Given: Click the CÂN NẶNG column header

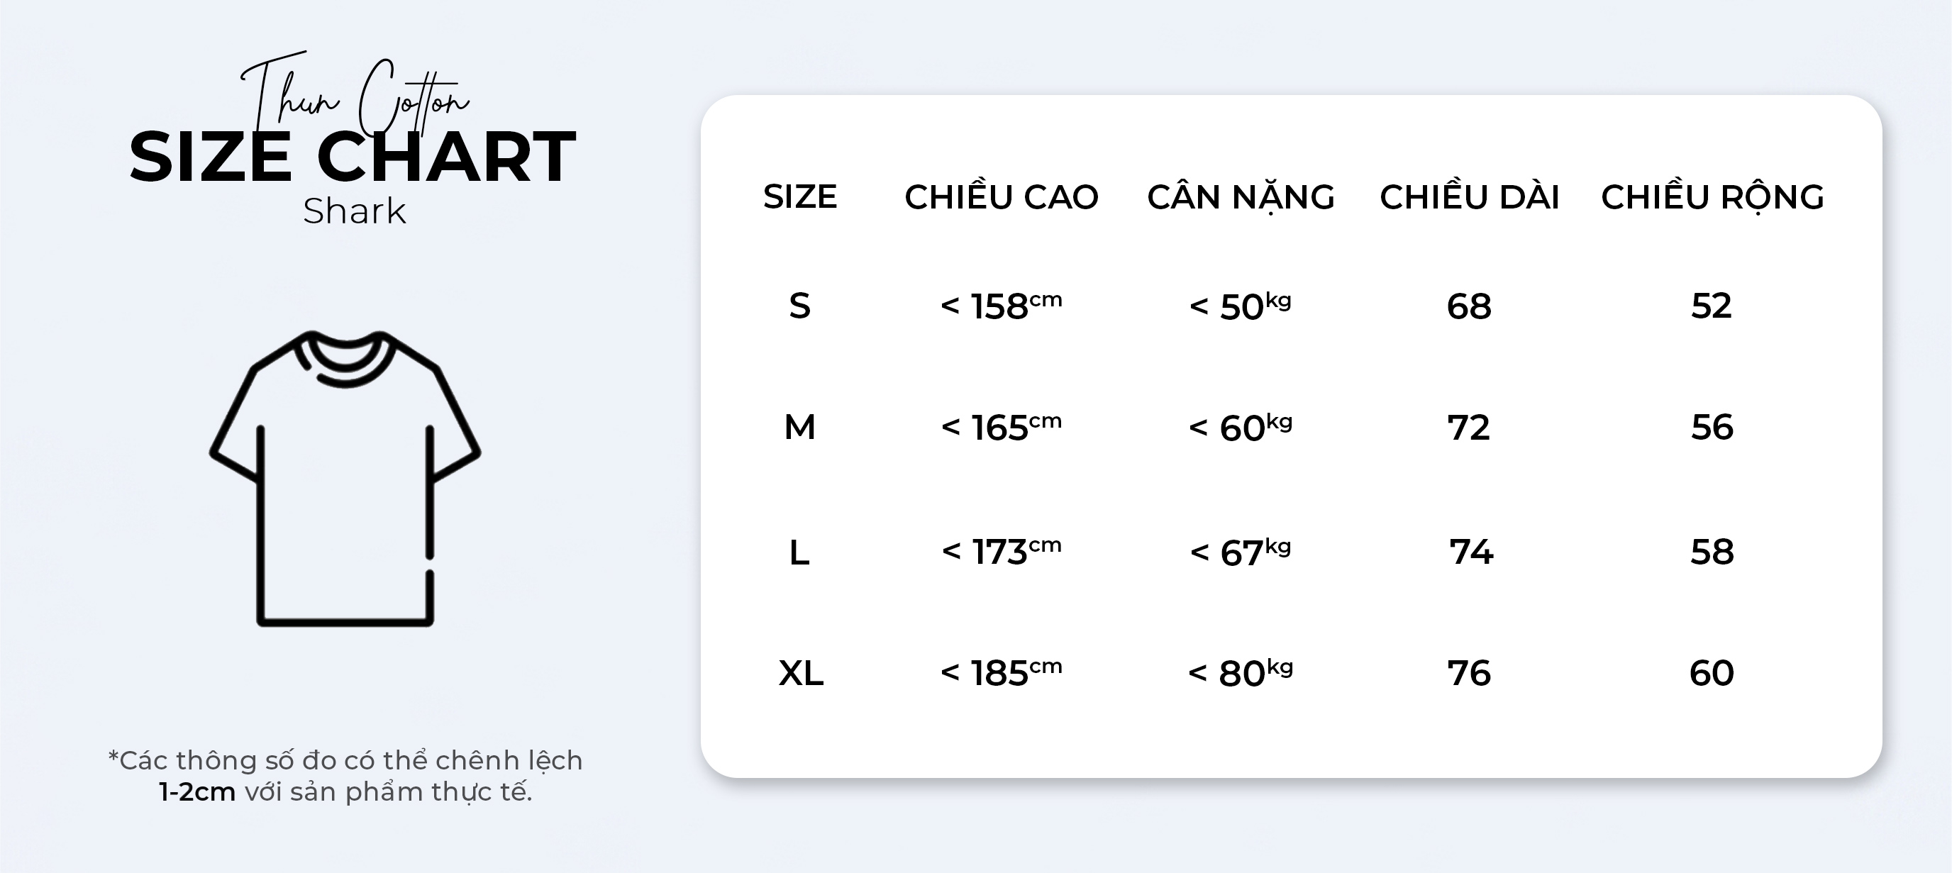Looking at the screenshot, I should 1241,197.
